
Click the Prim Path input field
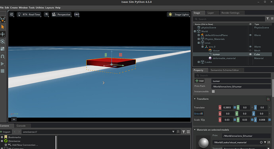(241, 86)
